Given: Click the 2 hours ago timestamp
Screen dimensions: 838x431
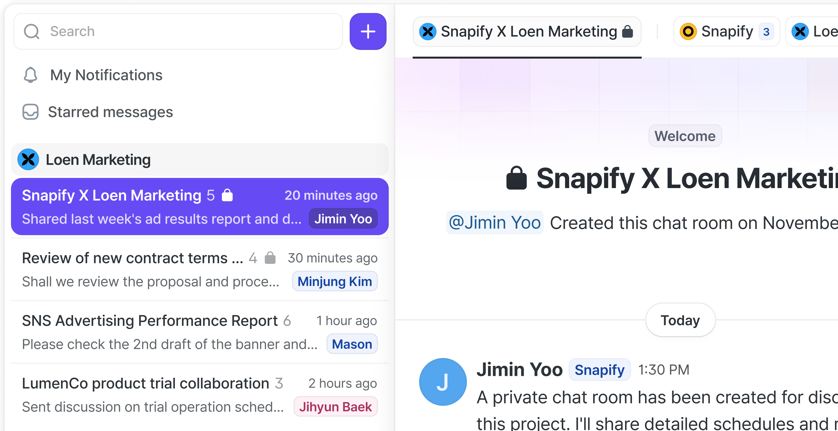Looking at the screenshot, I should pos(343,383).
